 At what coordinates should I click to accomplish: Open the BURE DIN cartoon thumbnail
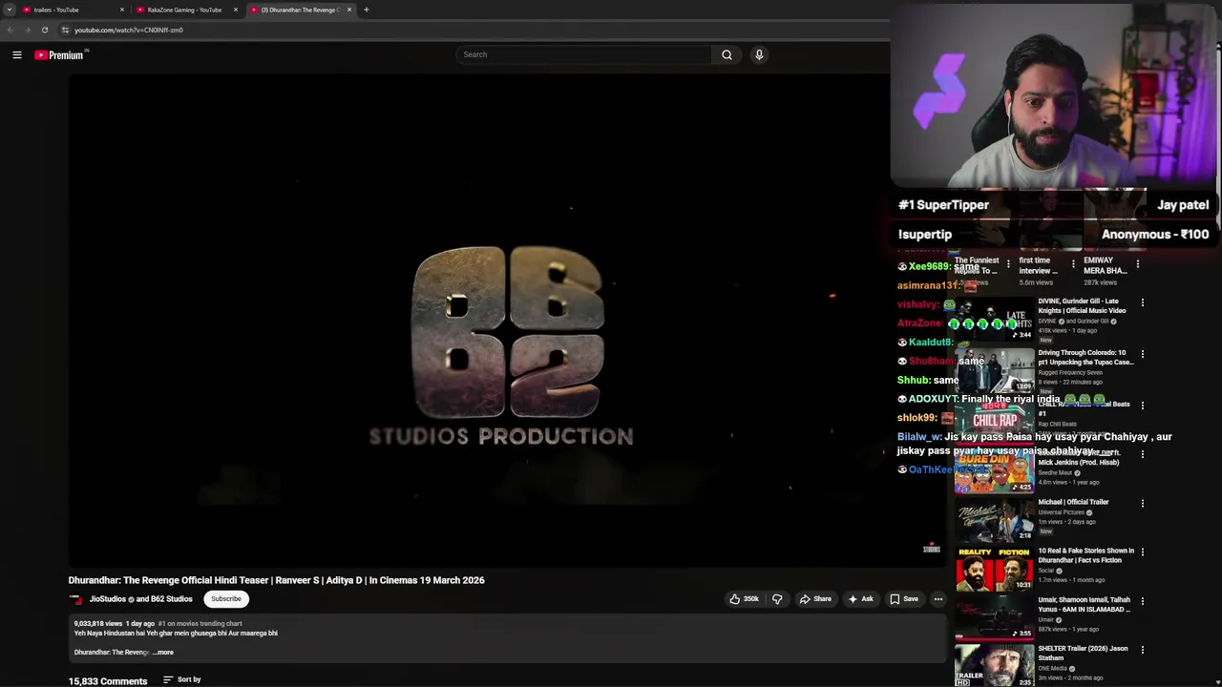pos(994,470)
